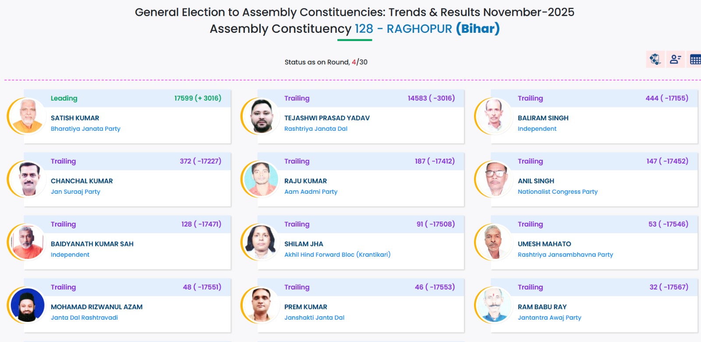This screenshot has width=701, height=342.
Task: Click the Rashtriya Janata Dal party name
Action: [x=315, y=129]
